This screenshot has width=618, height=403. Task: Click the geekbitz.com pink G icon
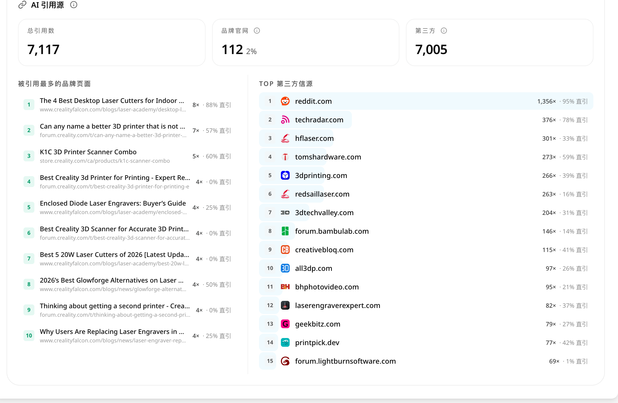pos(285,324)
